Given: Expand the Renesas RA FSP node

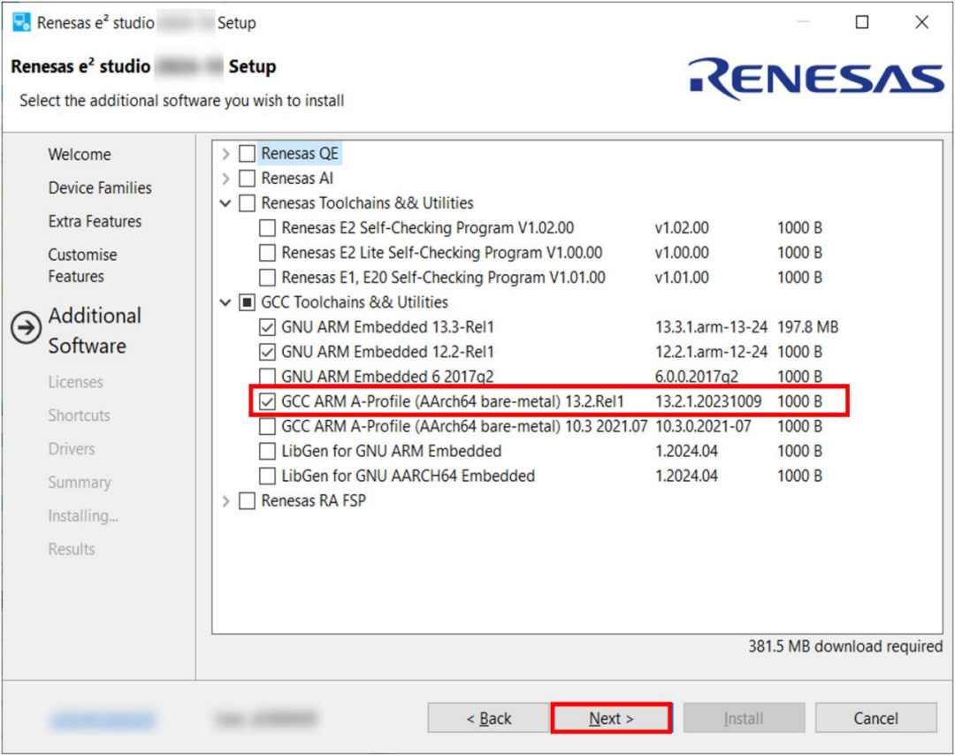Looking at the screenshot, I should (226, 500).
